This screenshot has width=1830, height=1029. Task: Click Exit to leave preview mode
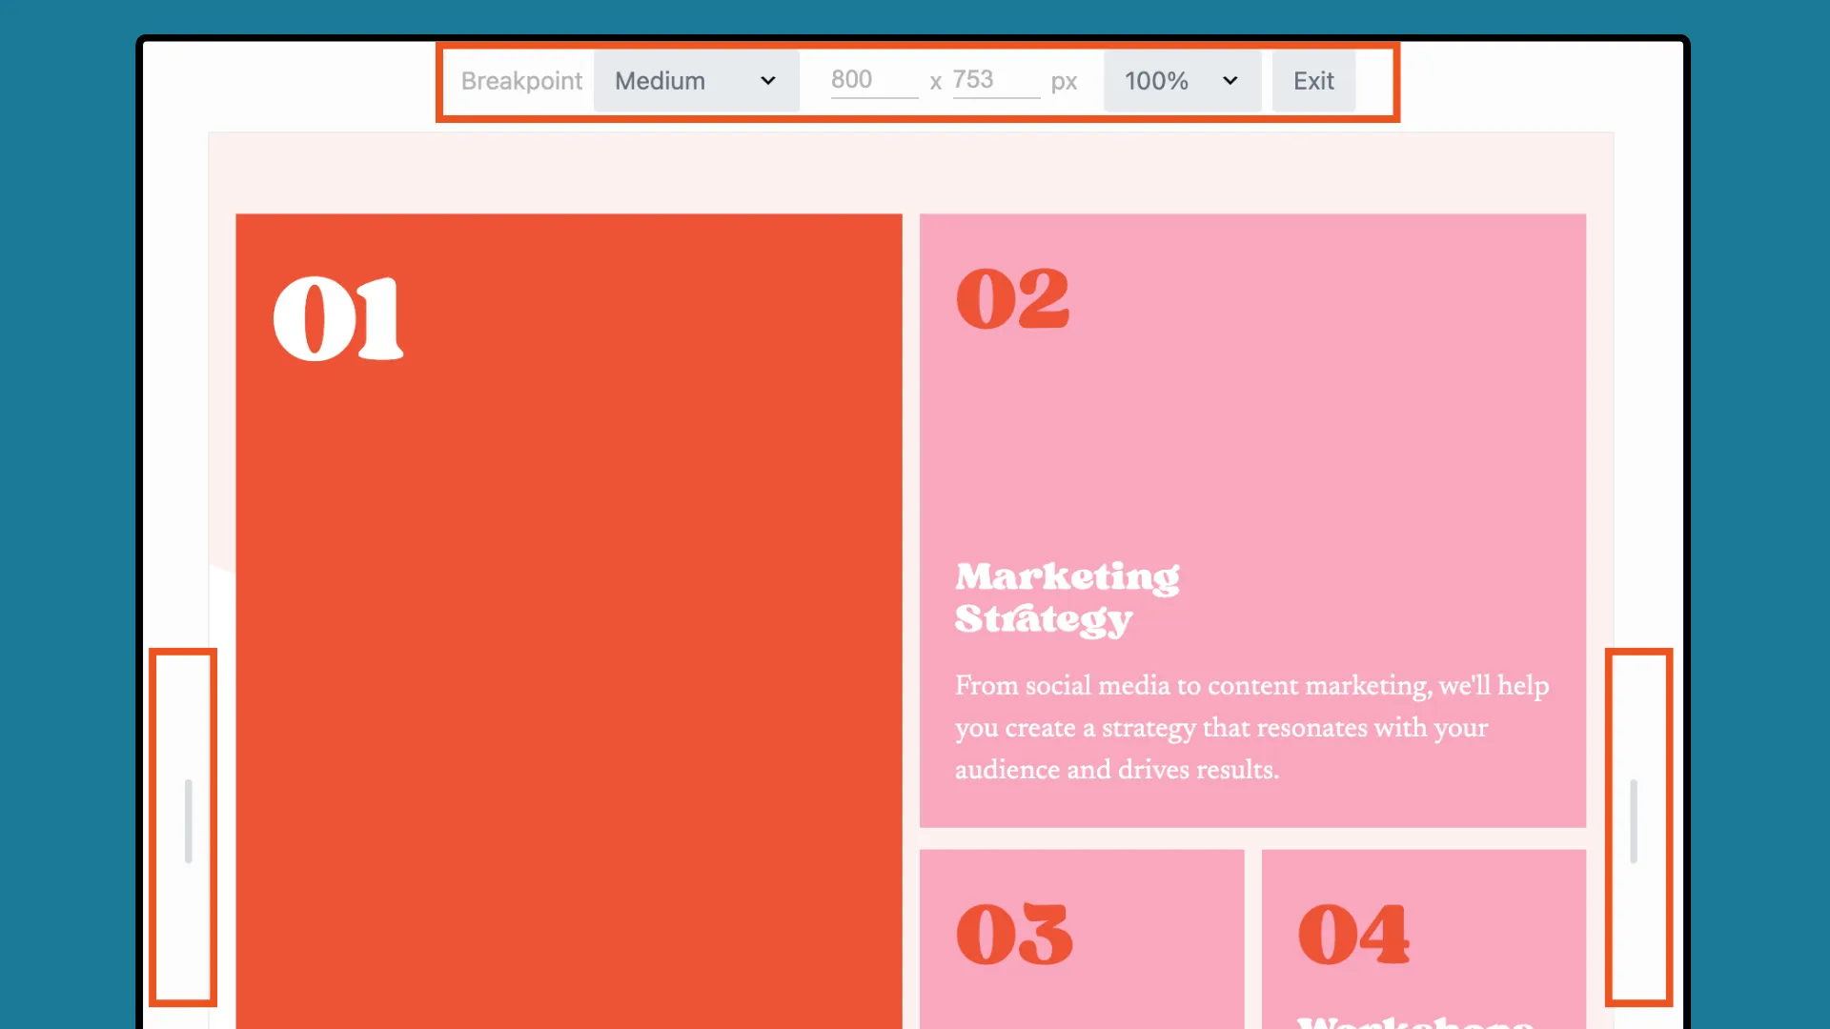1313,79
